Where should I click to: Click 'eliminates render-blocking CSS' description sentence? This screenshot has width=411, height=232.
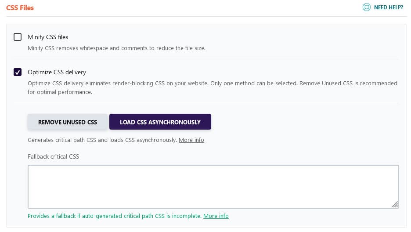point(132,83)
